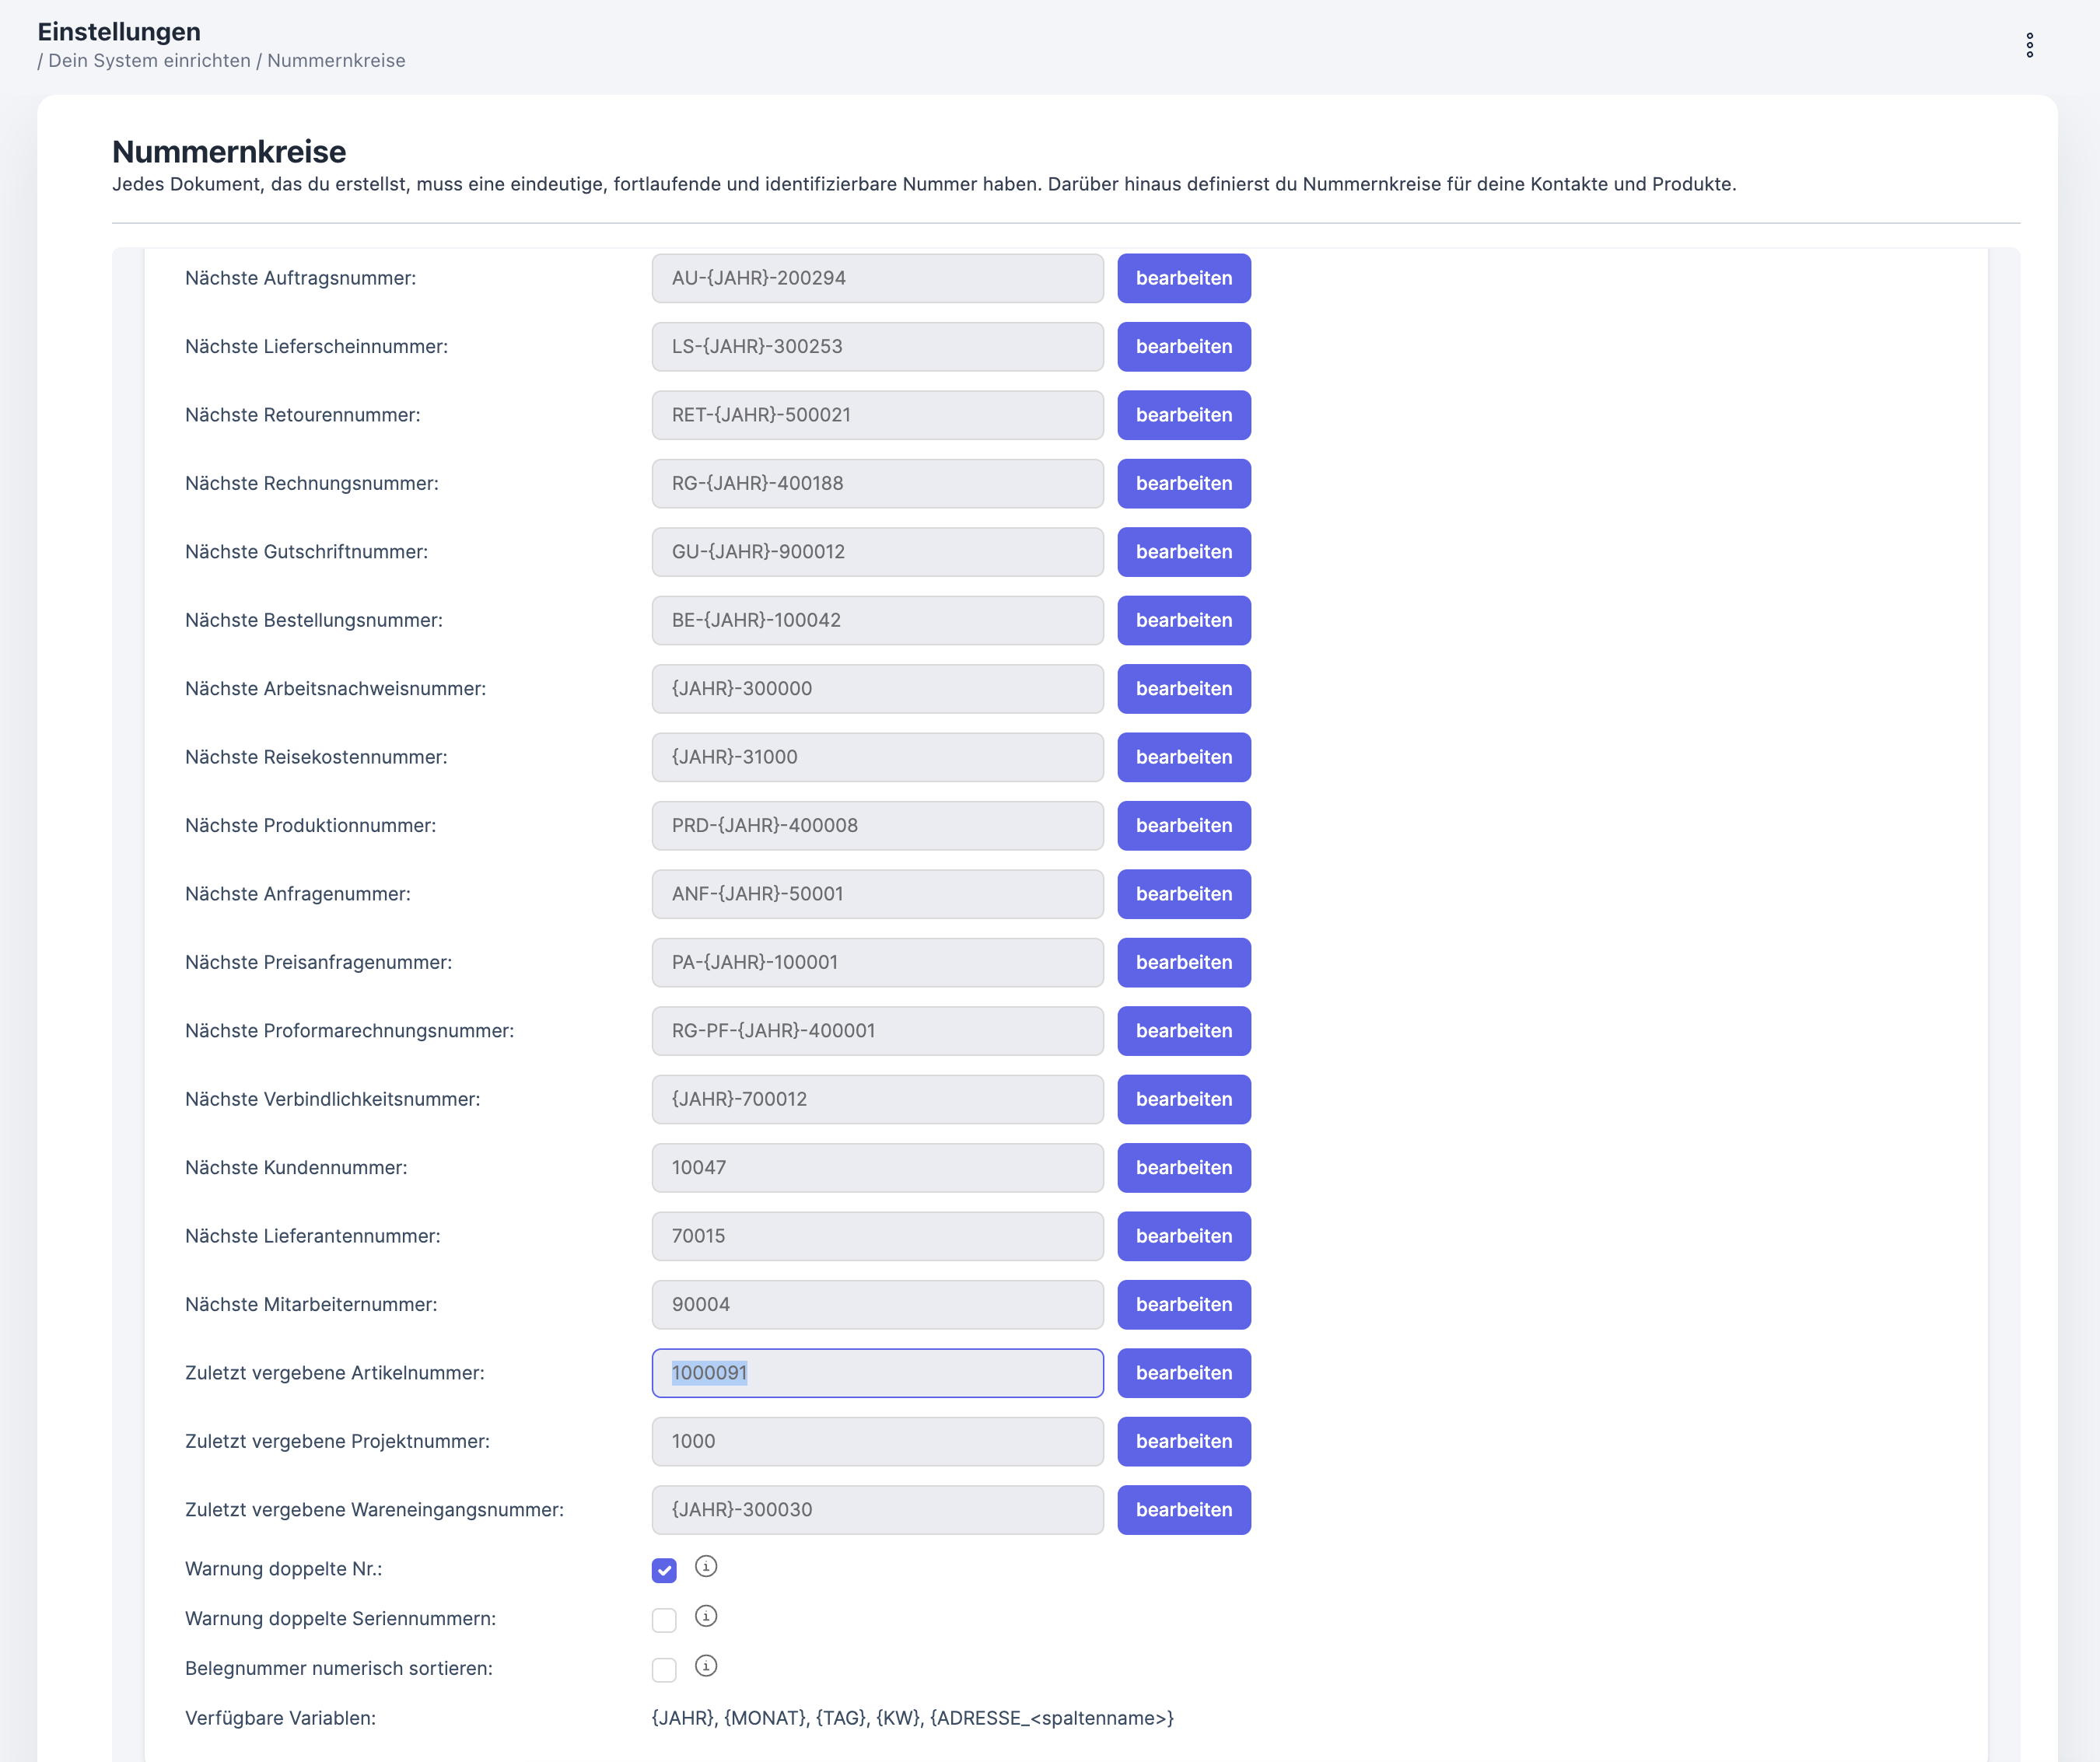Uncheck the Warnung doppelte Nr. checkbox
Viewport: 2100px width, 1762px height.
pyautogui.click(x=664, y=1570)
